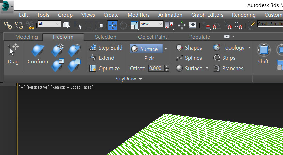Image resolution: width=283 pixels, height=155 pixels.
Task: Switch to the Freeform ribbon tab
Action: click(x=63, y=37)
